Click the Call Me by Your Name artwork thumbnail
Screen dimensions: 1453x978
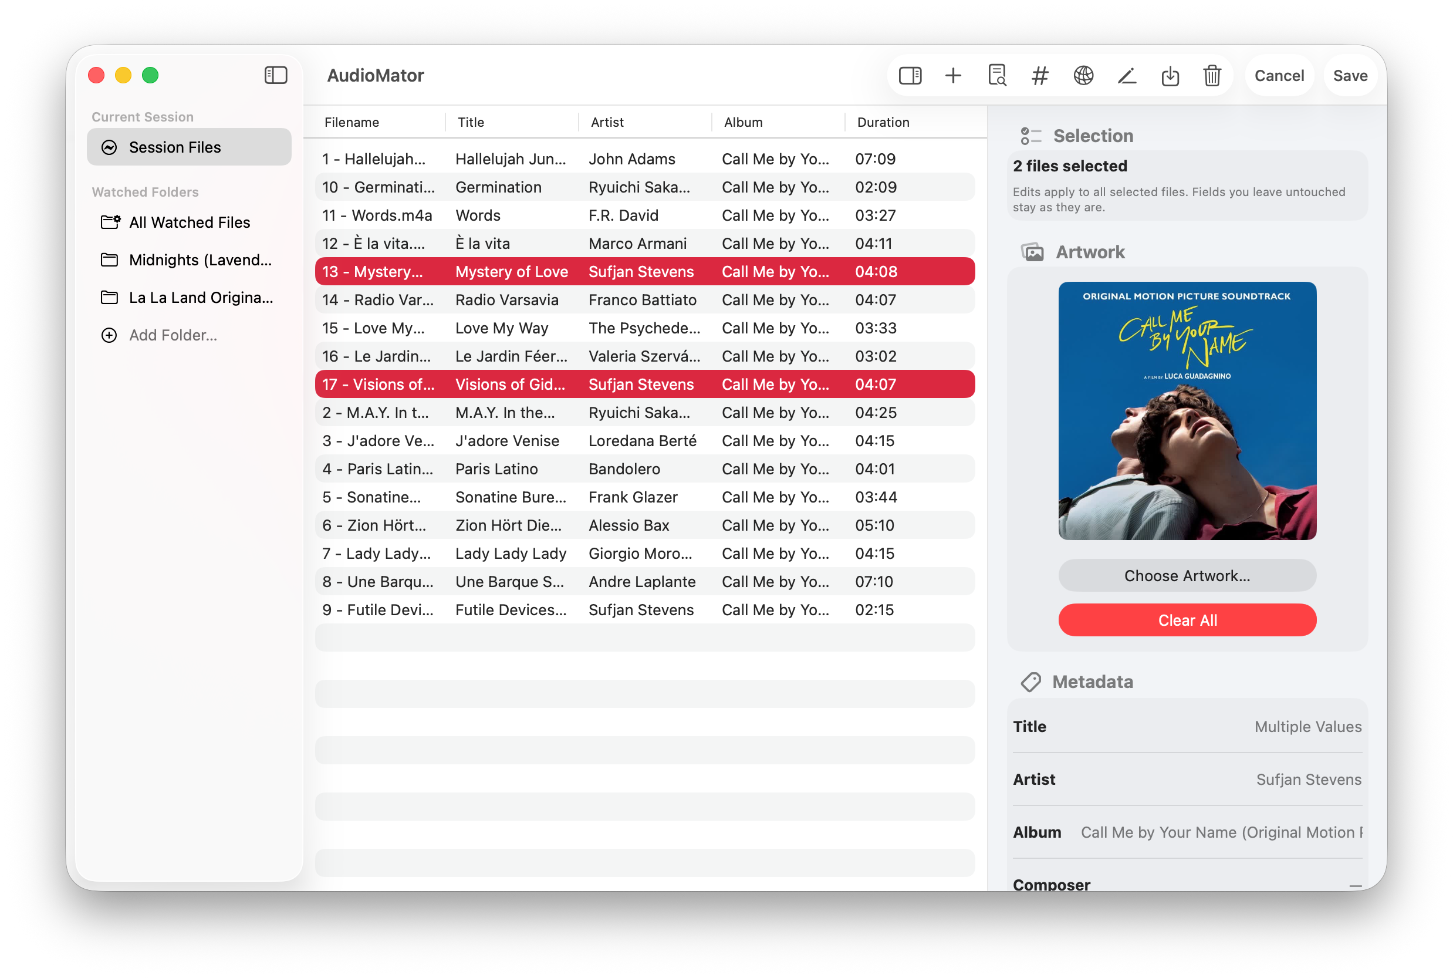pos(1187,411)
